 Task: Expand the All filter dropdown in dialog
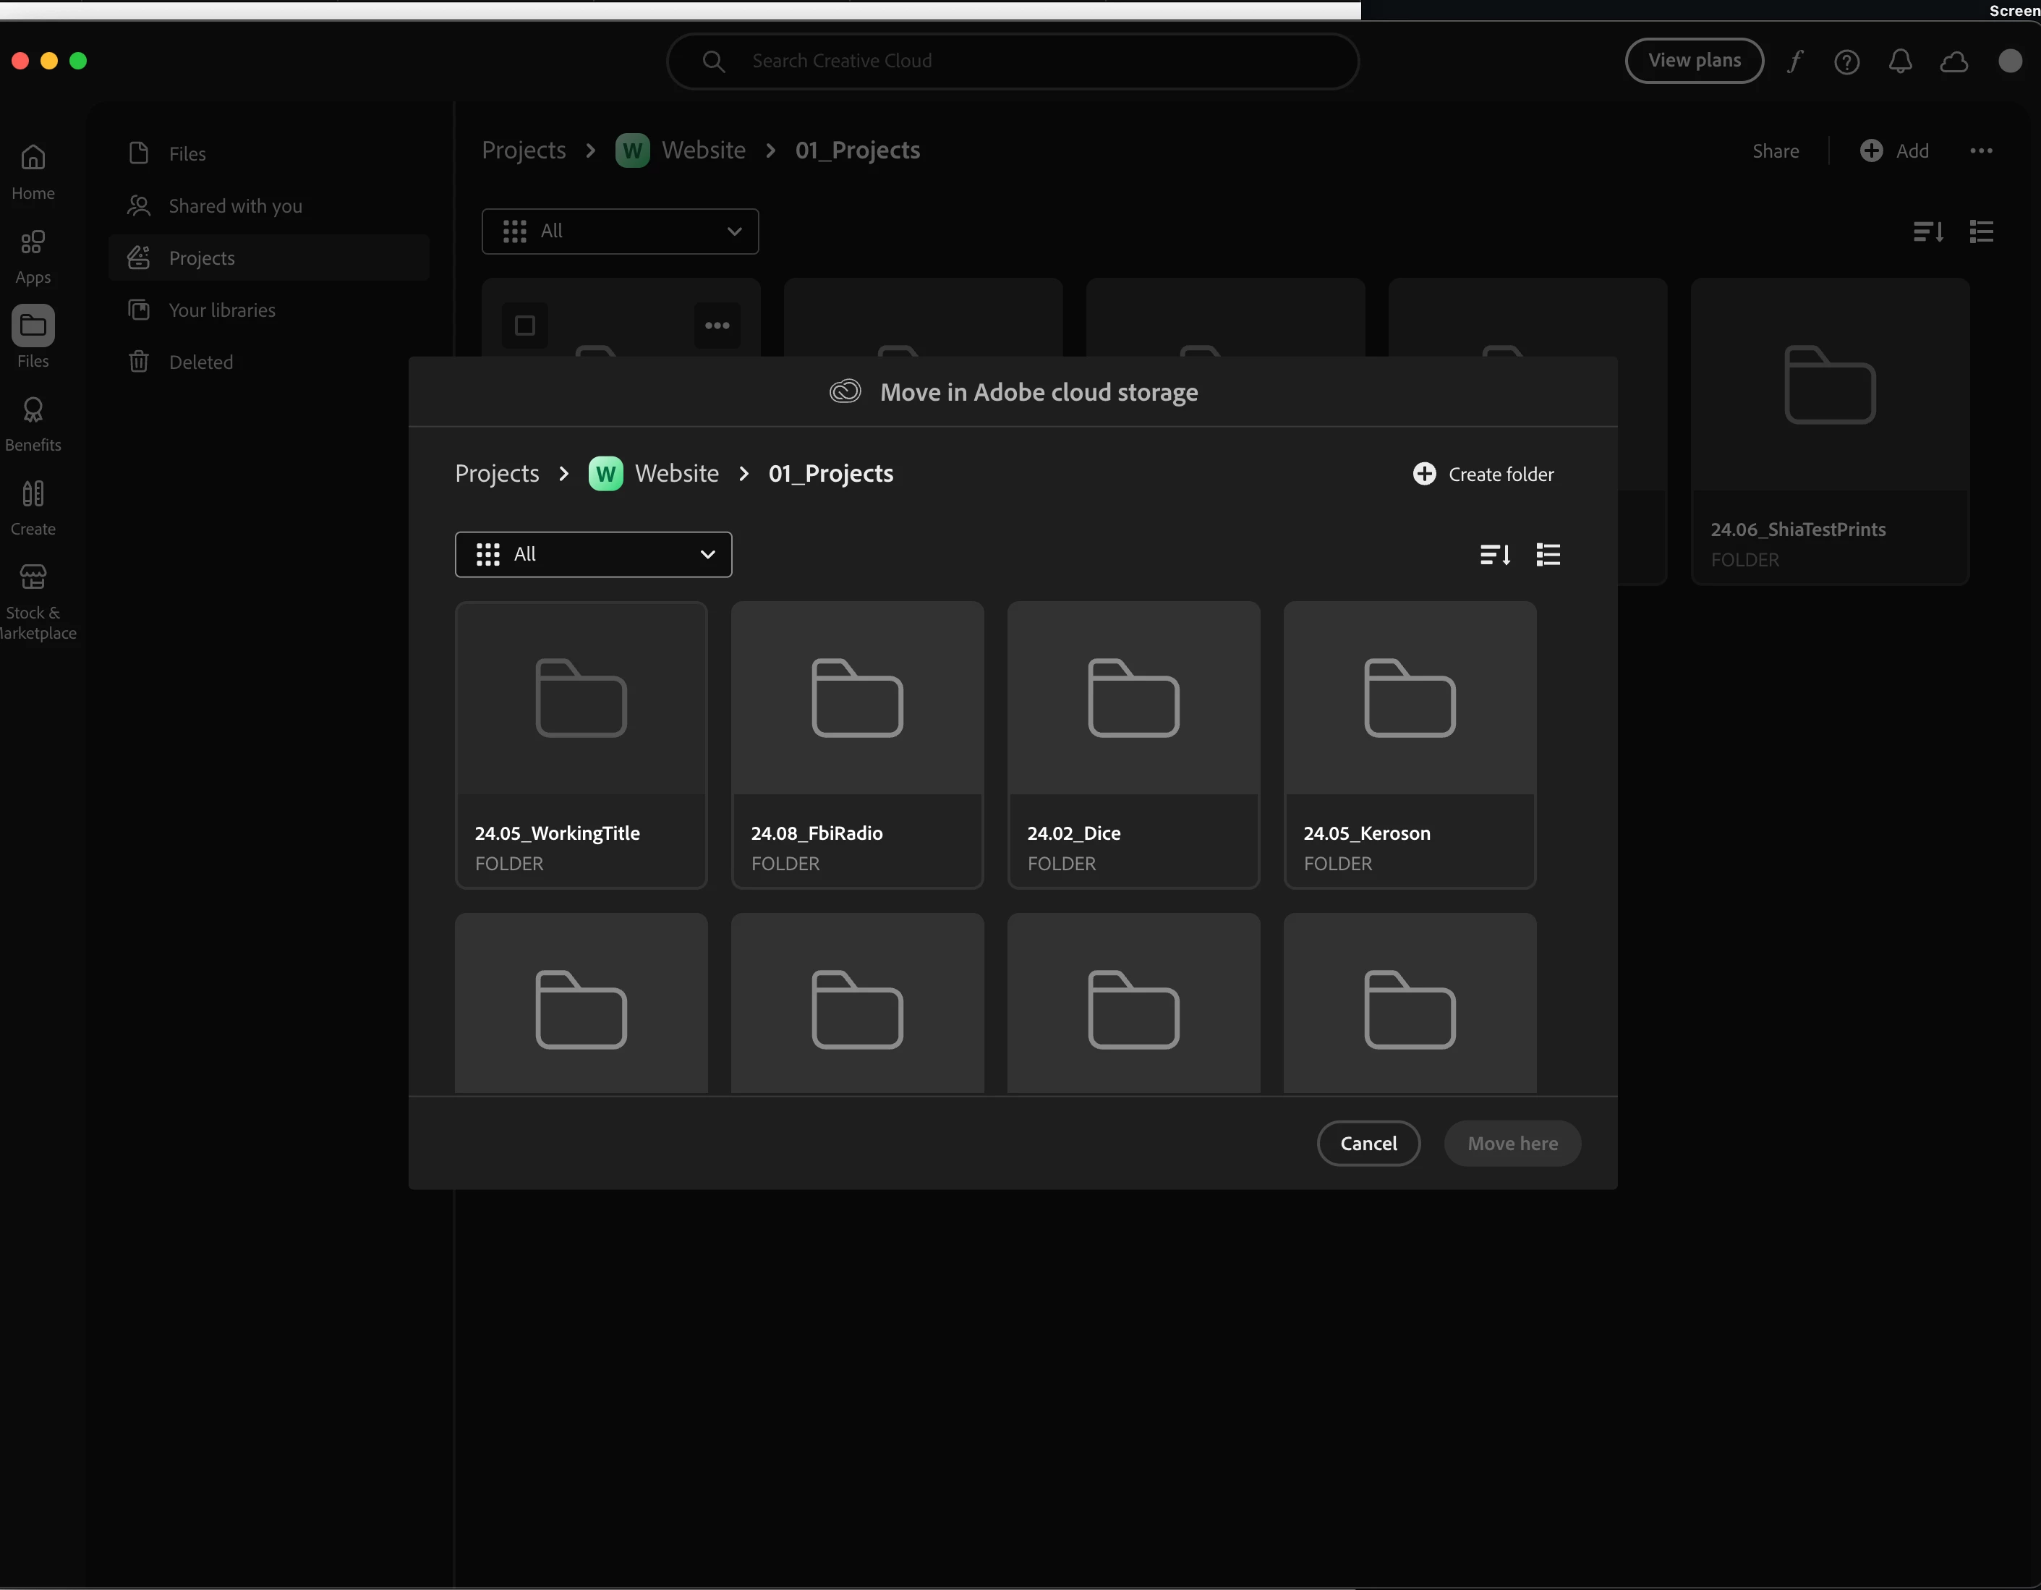[x=592, y=554]
